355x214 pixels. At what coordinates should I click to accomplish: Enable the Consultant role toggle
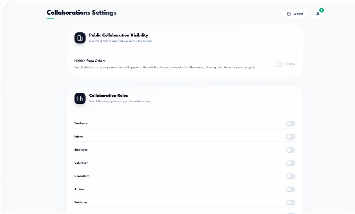(291, 176)
